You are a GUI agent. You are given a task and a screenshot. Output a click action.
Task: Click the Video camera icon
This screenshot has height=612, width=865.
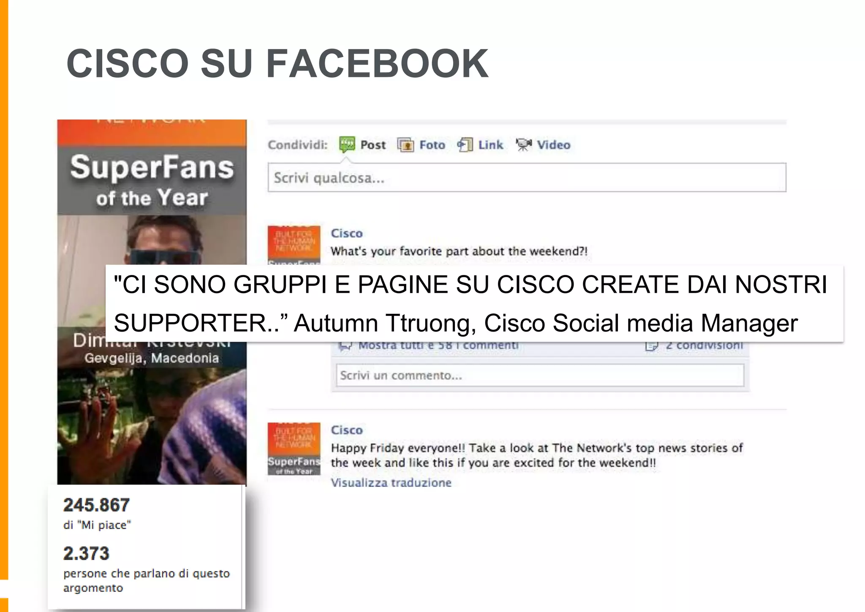click(524, 145)
